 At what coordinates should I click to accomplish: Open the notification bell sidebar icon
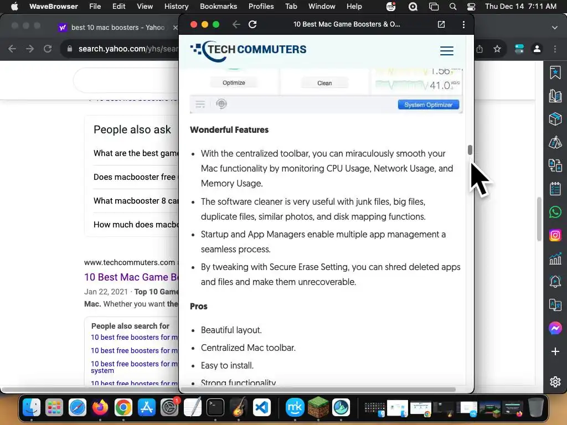[x=555, y=282]
